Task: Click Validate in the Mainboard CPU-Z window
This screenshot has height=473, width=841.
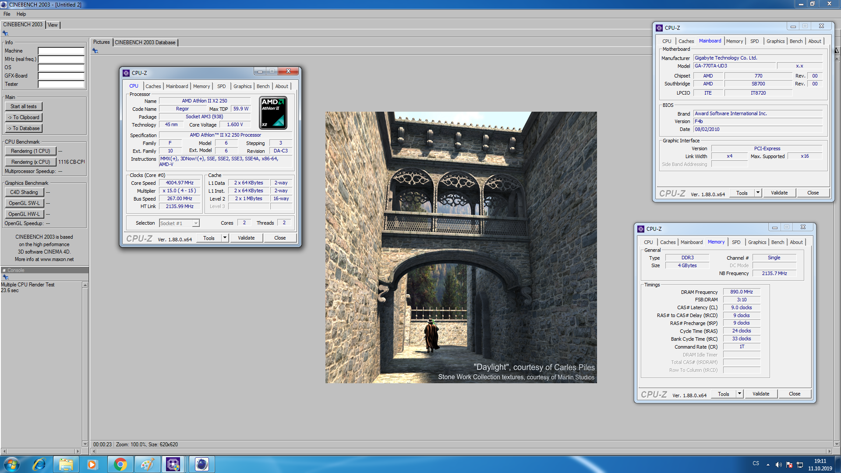Action: pos(779,193)
